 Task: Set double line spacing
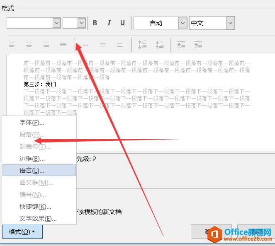pos(120,45)
